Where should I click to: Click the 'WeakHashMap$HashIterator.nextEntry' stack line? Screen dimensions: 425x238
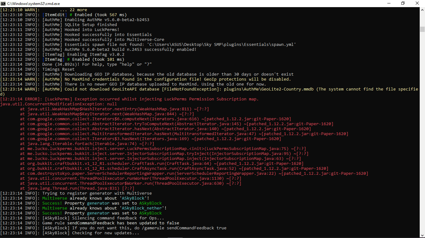pos(114,109)
